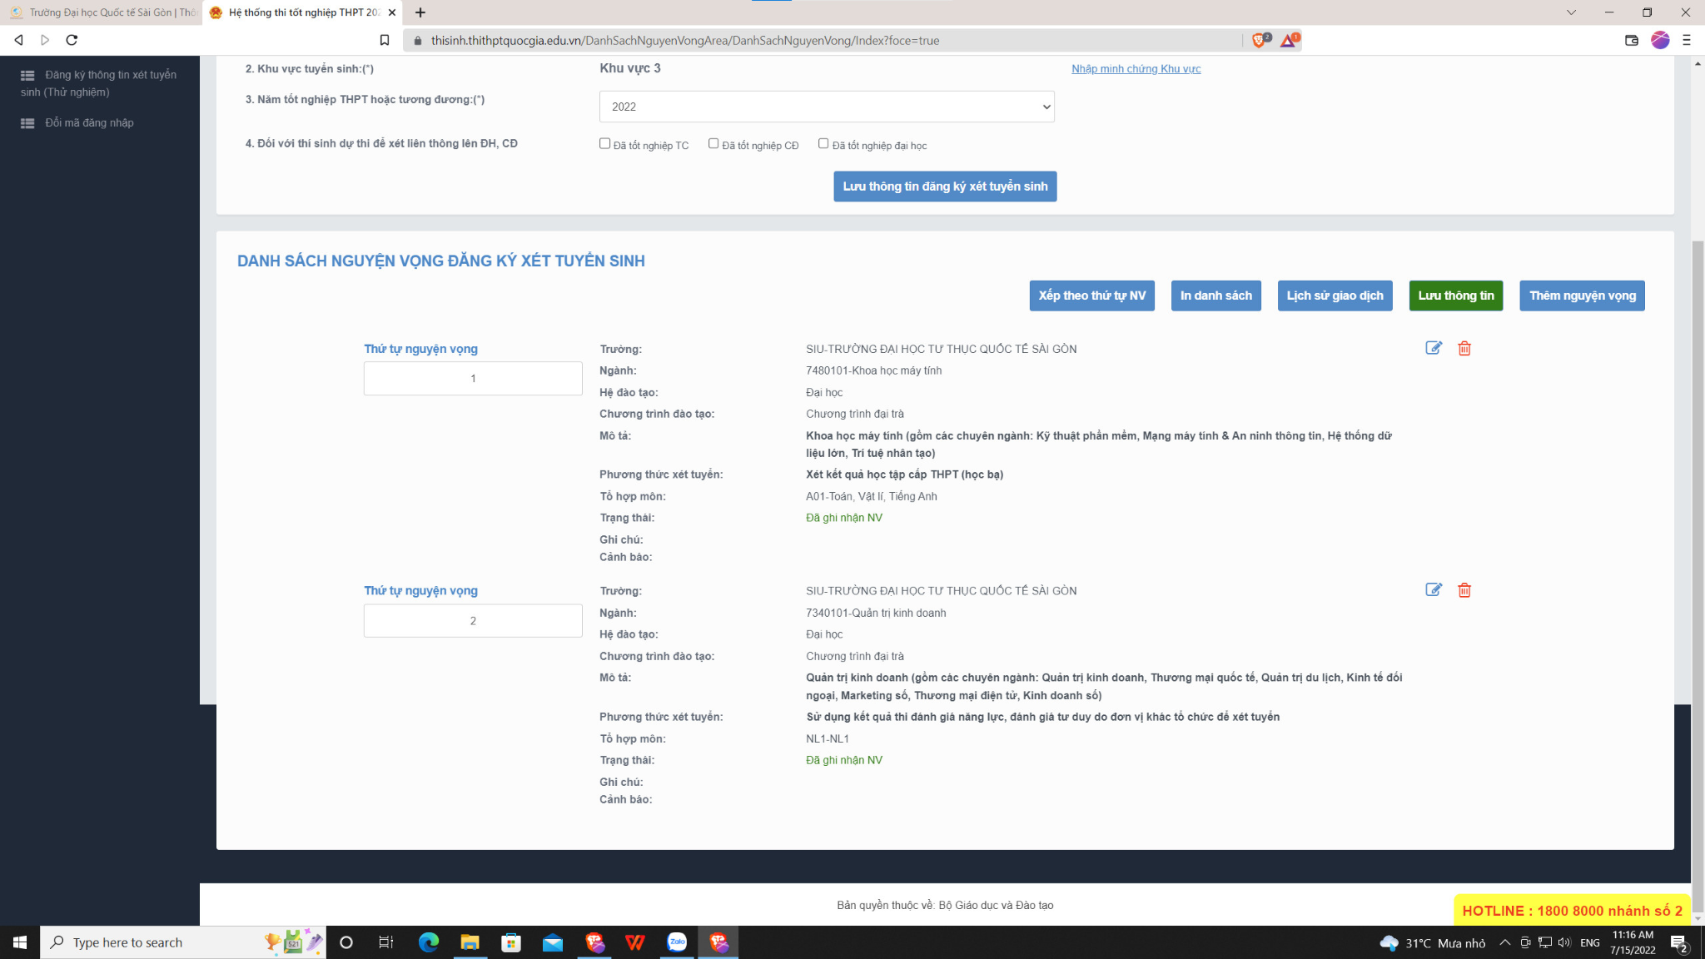Click the DANH SÁCH NGUYỆN VỌNG heading
Viewport: 1705px width, 959px height.
coord(440,261)
